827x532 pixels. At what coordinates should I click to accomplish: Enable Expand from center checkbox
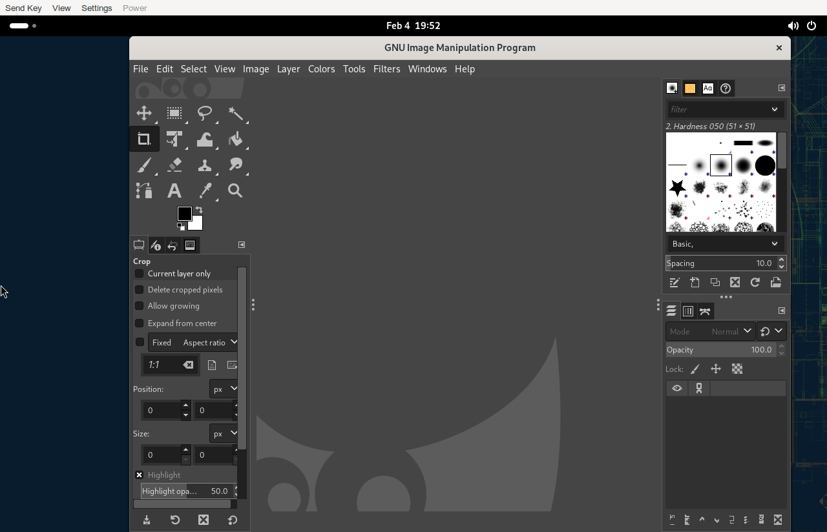coord(139,323)
